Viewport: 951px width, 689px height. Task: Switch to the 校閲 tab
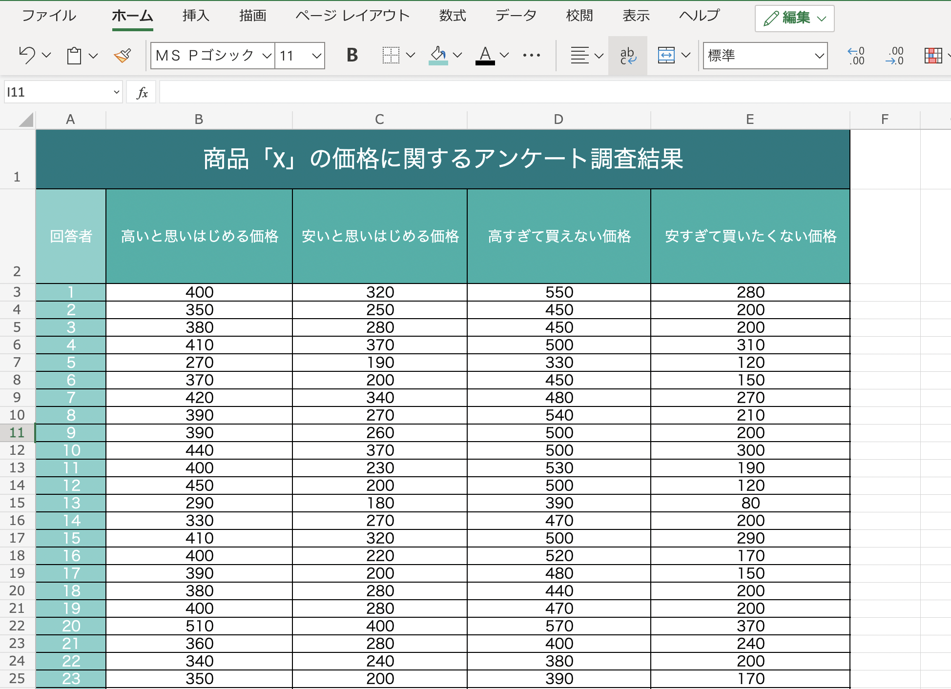579,16
